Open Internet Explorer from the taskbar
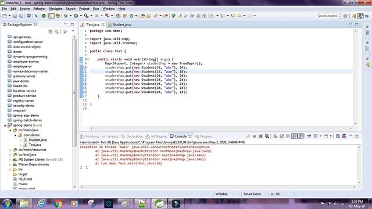372x209 pixels. (41, 204)
